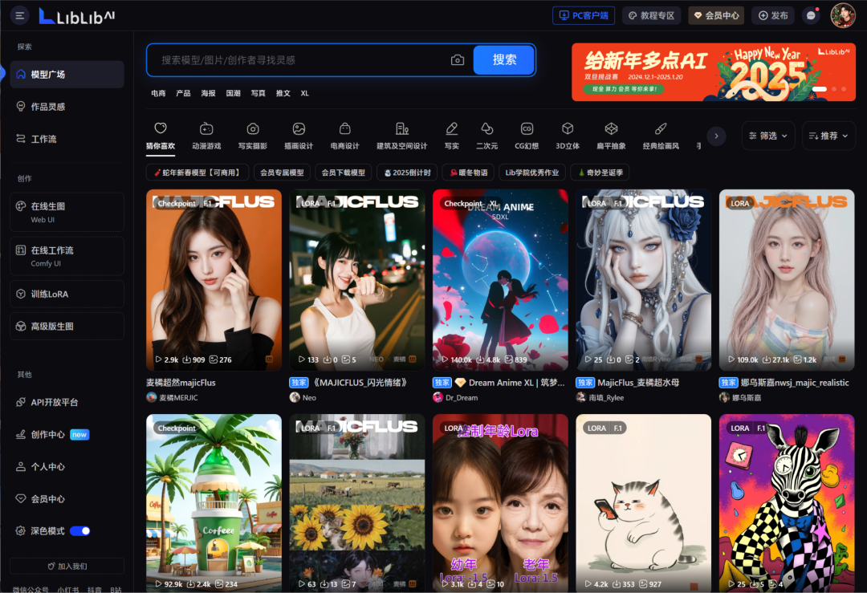Expand more categories with the right arrow chevron
Viewport: 867px width, 593px height.
pos(715,136)
